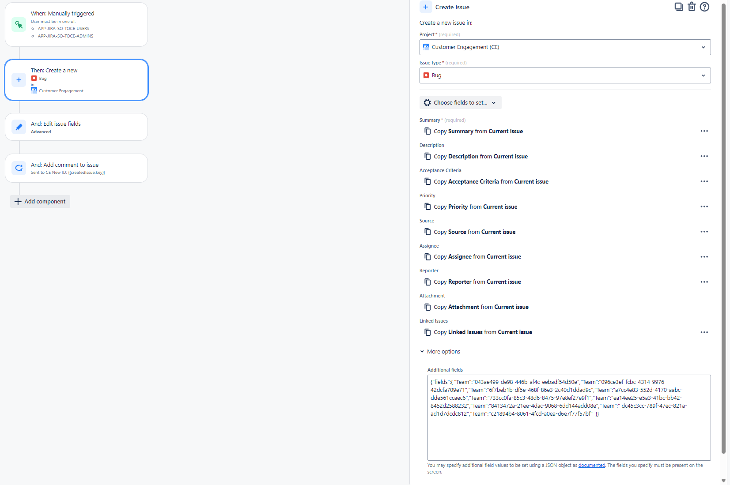Click Copy Source from Current issue text

click(474, 232)
